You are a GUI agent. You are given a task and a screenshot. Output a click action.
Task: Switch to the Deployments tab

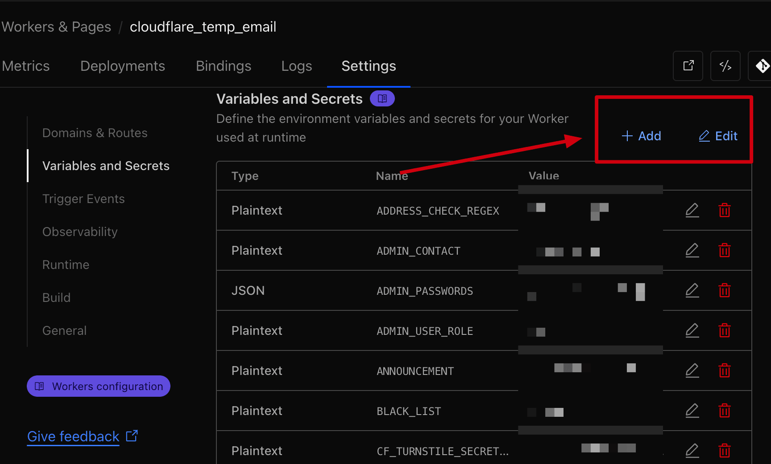pyautogui.click(x=123, y=66)
